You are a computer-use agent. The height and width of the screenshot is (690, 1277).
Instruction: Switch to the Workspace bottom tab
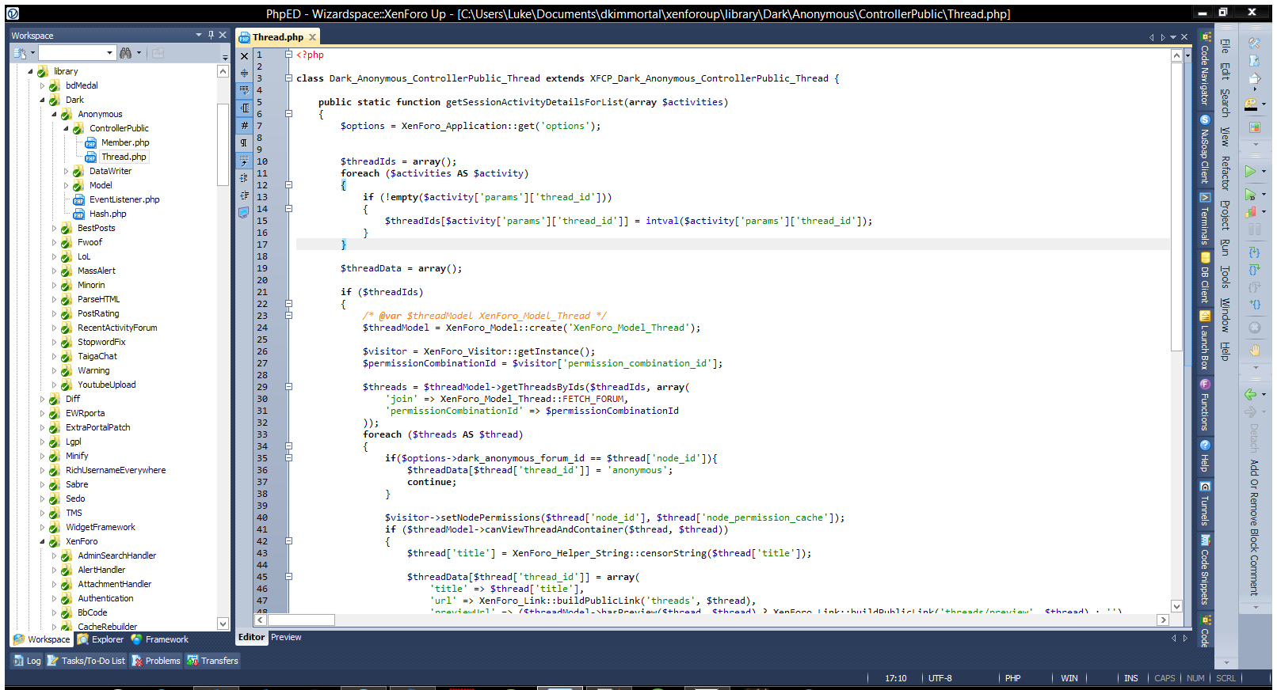pyautogui.click(x=42, y=639)
